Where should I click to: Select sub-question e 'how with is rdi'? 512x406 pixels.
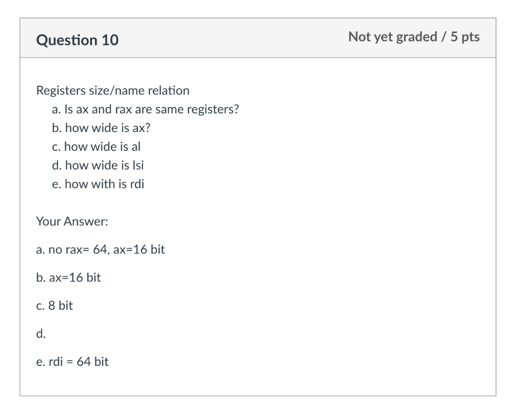98,184
